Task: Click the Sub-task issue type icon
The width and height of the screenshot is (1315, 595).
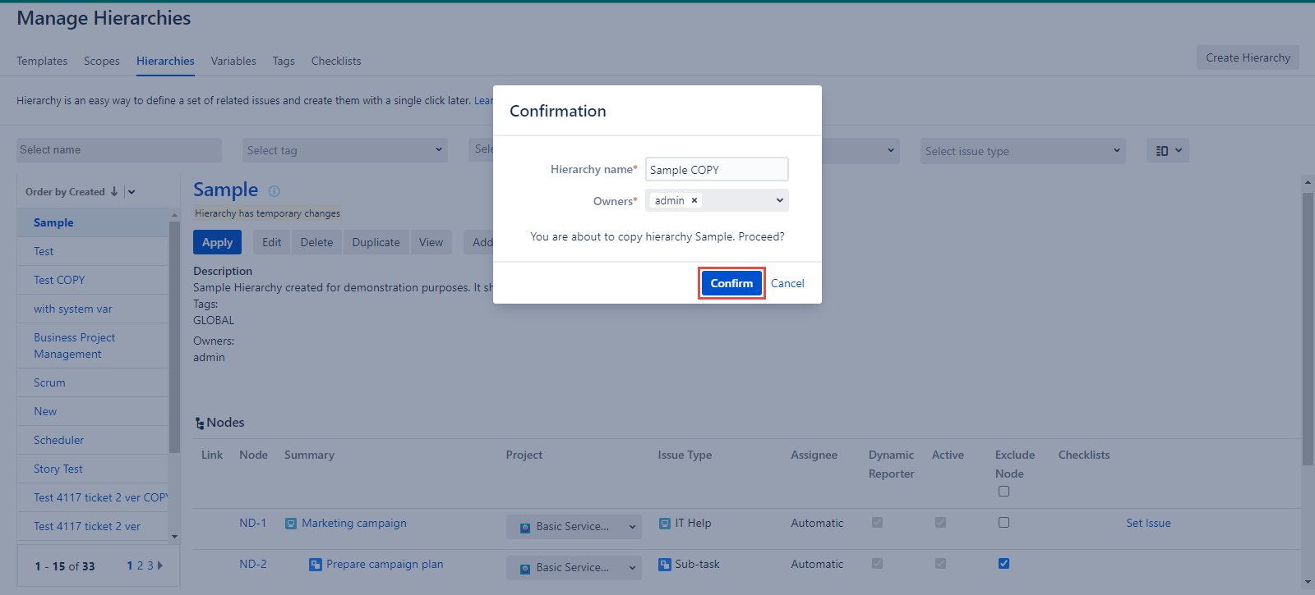Action: point(664,565)
